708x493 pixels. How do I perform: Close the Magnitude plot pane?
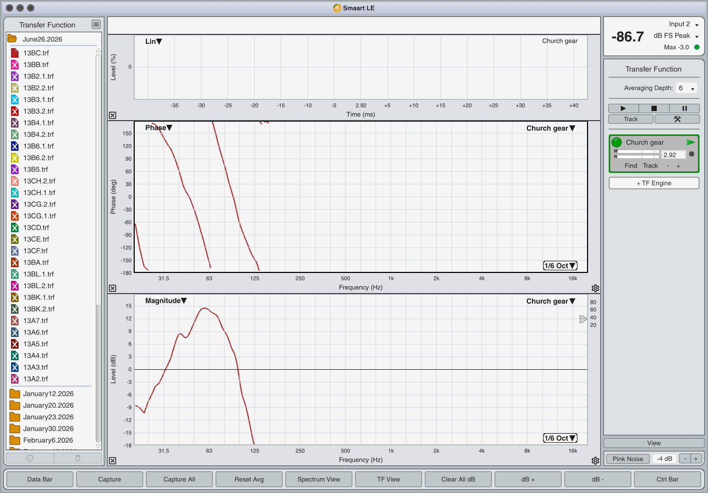coord(113,461)
